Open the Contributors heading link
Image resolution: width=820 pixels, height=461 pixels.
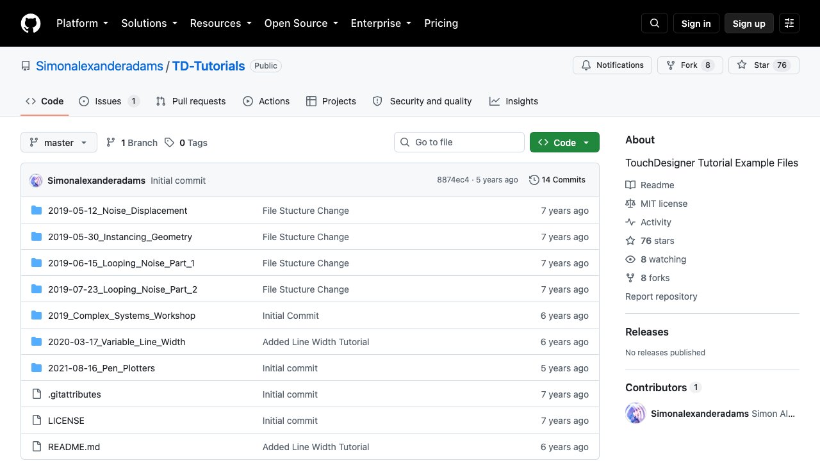656,387
